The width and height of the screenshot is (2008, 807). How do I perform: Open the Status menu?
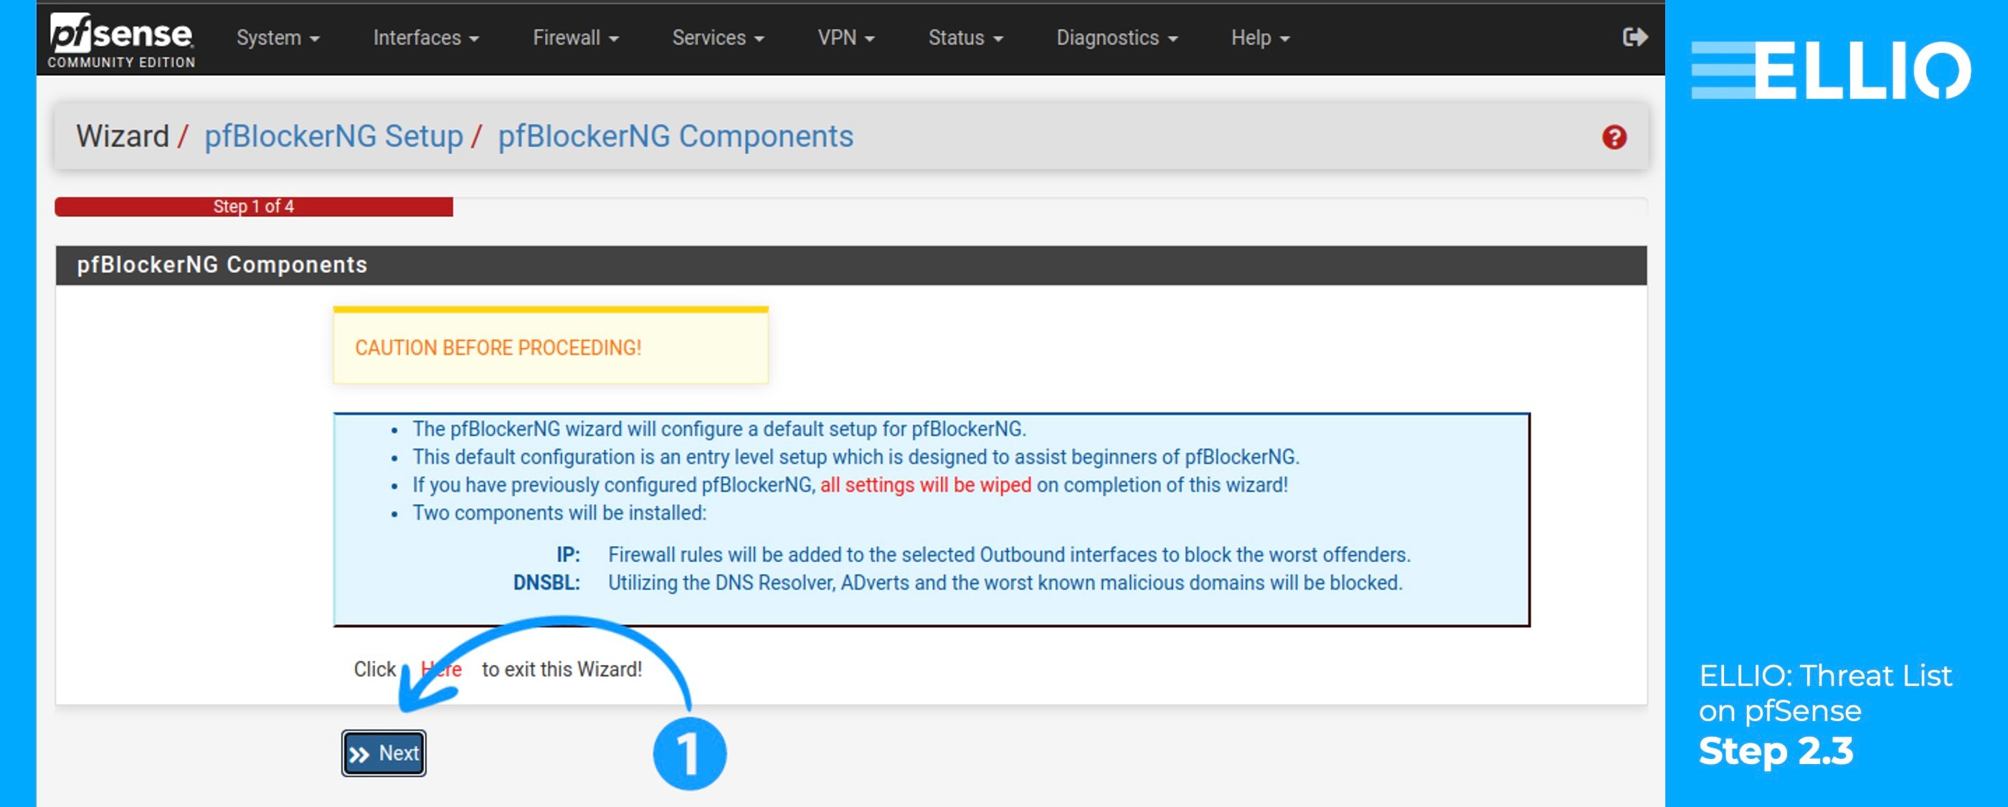[965, 37]
